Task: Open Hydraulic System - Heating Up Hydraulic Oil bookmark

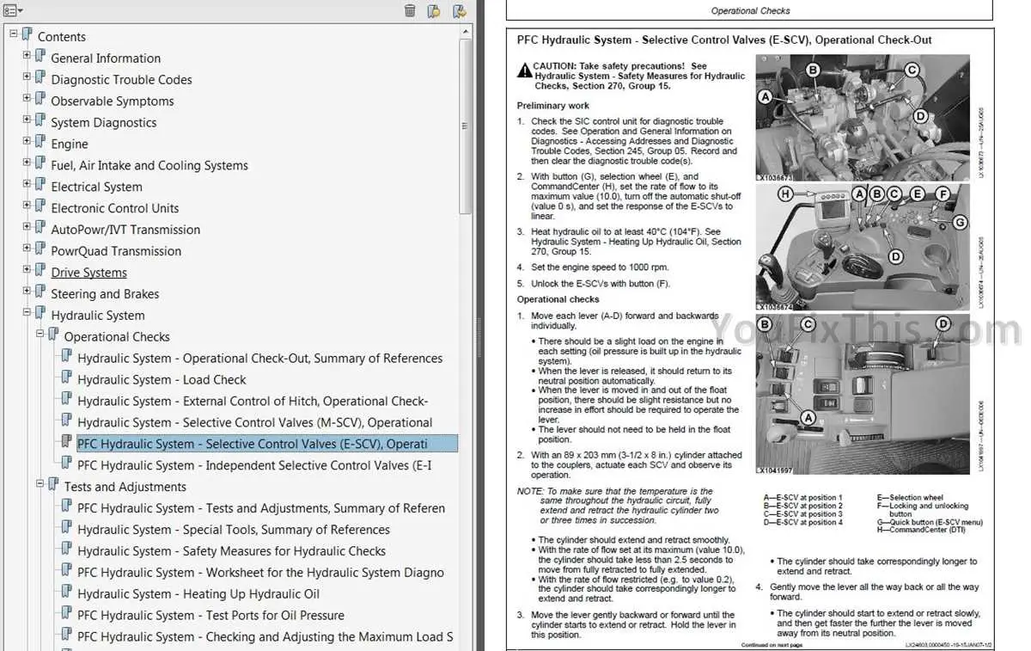Action: 198,594
